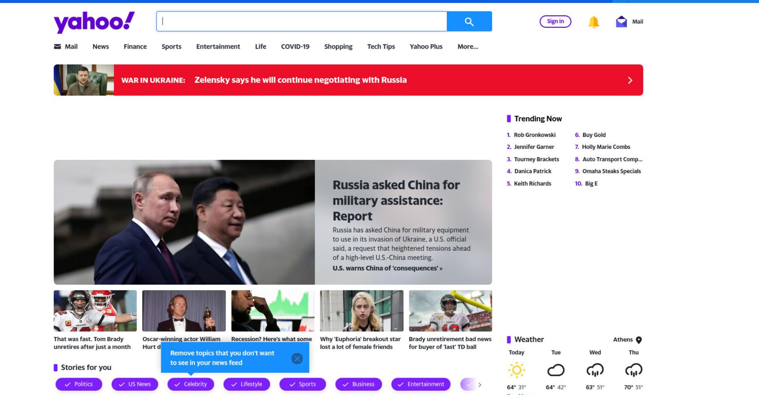Open Russia asked China headline

point(396,200)
